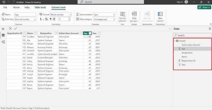The height and width of the screenshot is (110, 212).
Task: Click the New column icon
Action: coord(160,14)
